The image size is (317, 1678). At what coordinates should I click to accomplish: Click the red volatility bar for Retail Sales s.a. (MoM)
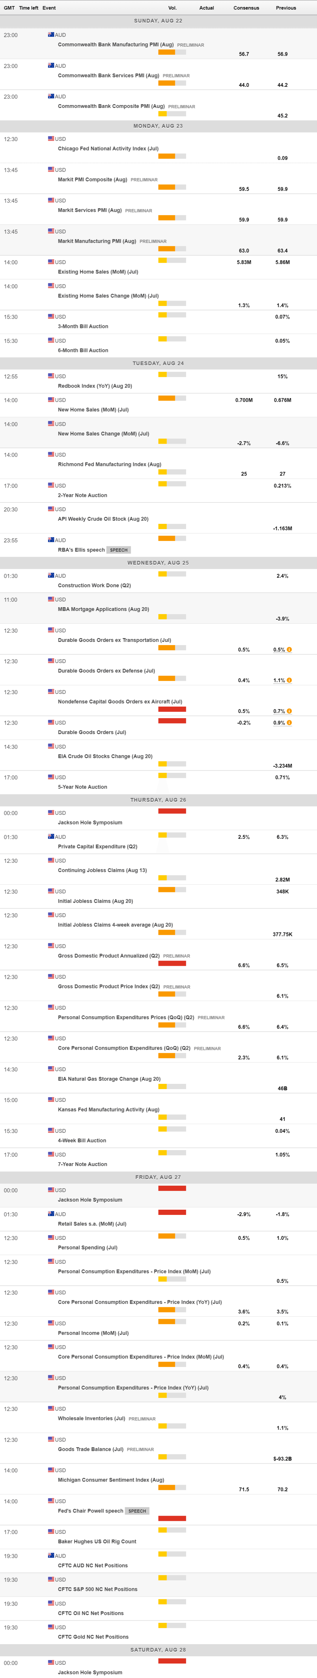[x=172, y=1212]
